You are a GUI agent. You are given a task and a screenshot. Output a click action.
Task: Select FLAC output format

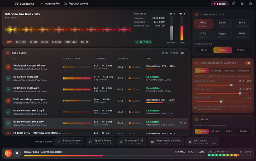[x=223, y=24]
